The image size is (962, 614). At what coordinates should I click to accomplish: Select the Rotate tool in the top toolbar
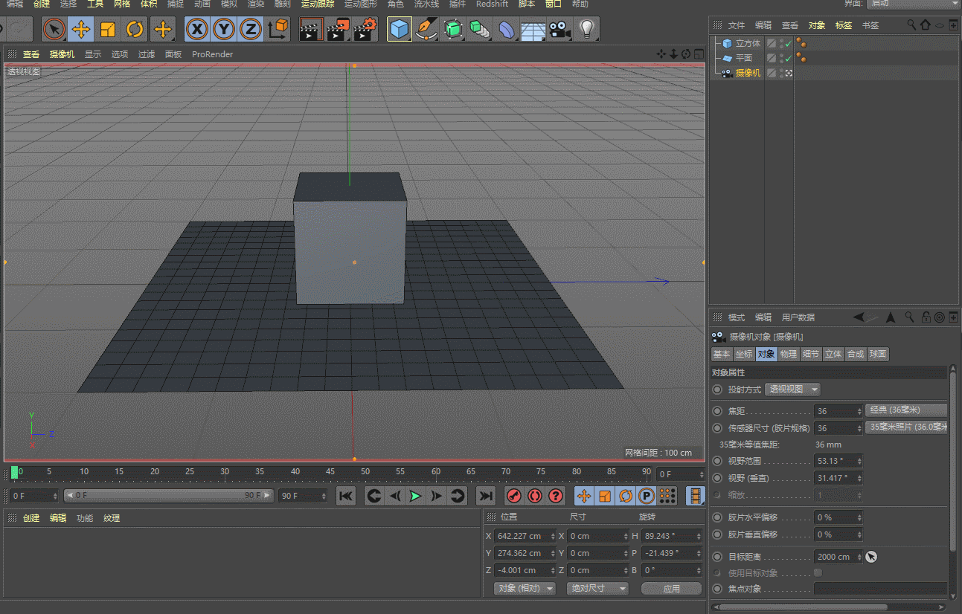click(135, 30)
